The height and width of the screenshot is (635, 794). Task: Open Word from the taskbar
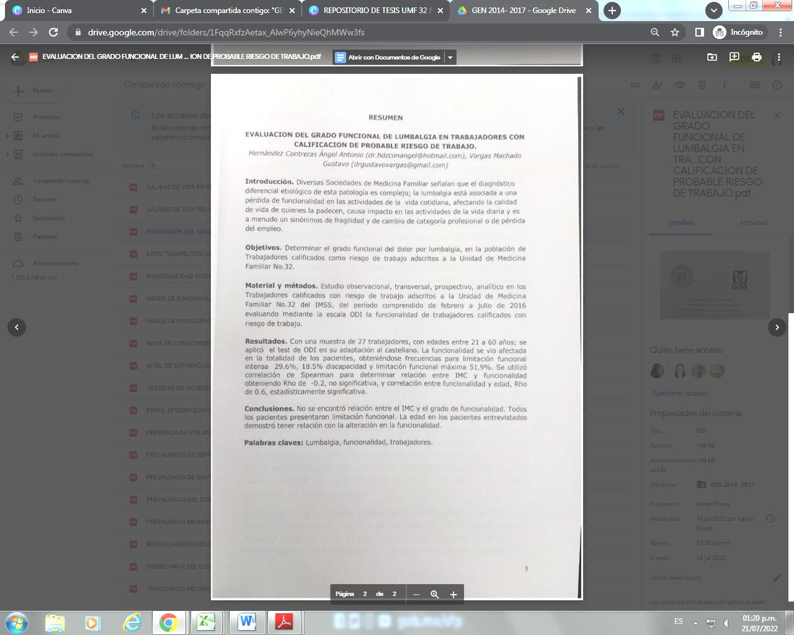pyautogui.click(x=246, y=622)
